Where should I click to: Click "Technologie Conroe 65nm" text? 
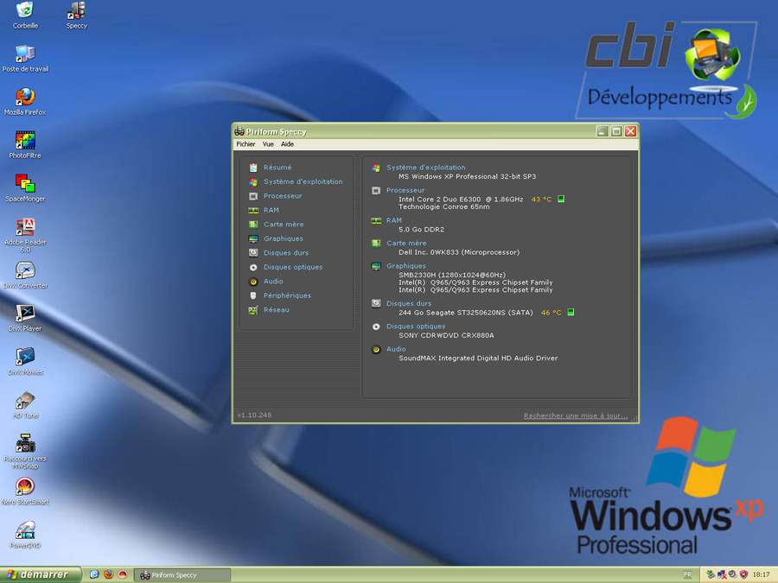[x=444, y=206]
